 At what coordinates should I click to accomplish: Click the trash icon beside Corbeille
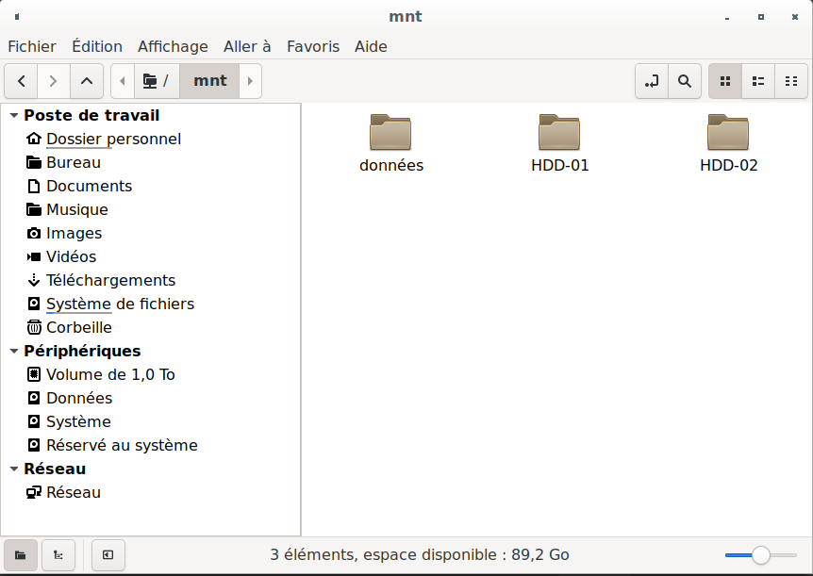point(34,327)
